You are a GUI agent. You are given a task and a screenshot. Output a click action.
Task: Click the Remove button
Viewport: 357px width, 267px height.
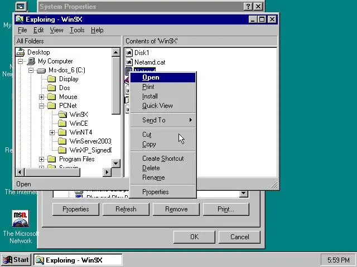pyautogui.click(x=176, y=209)
